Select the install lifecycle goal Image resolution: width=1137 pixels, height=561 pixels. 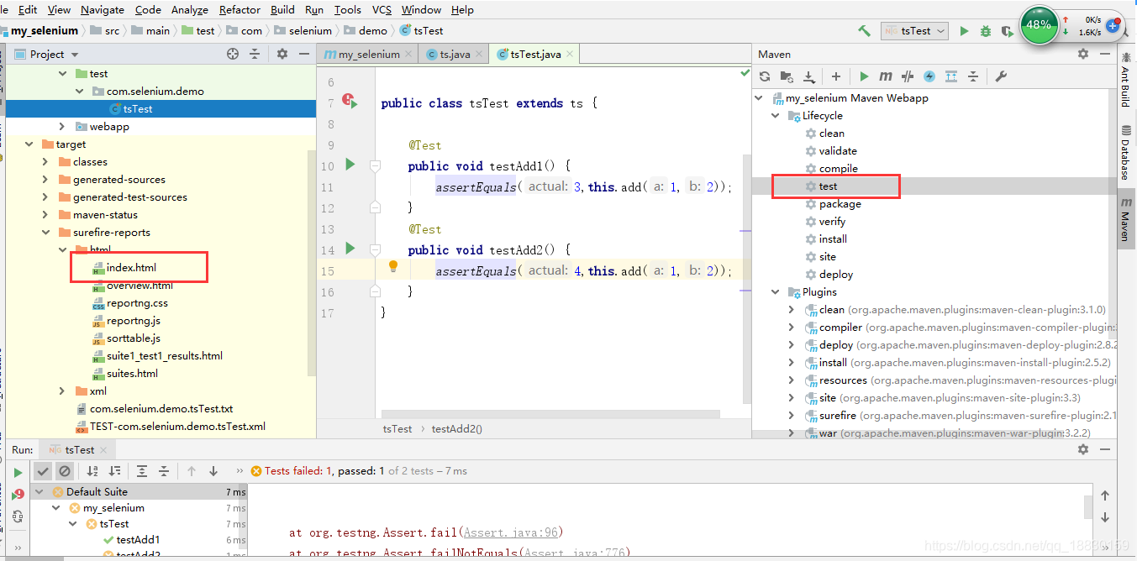click(x=833, y=239)
